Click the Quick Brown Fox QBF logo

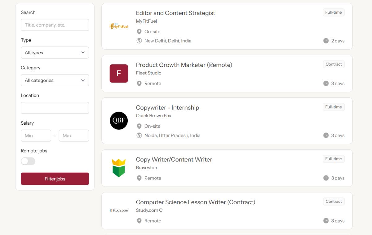click(119, 121)
